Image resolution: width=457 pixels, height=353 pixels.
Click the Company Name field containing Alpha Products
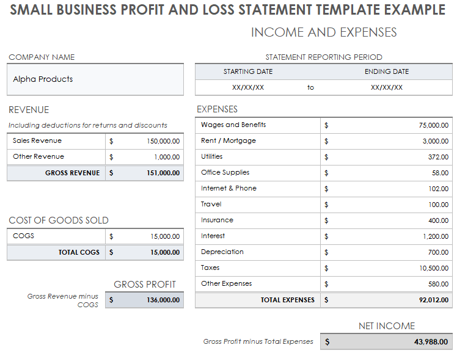pos(95,79)
